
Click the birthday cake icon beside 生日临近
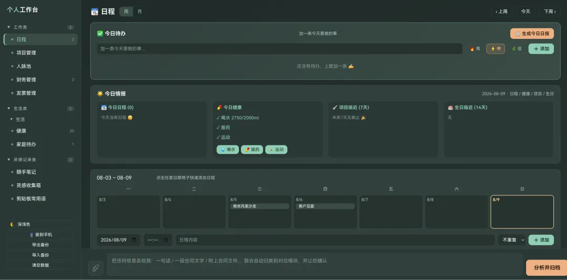point(450,108)
